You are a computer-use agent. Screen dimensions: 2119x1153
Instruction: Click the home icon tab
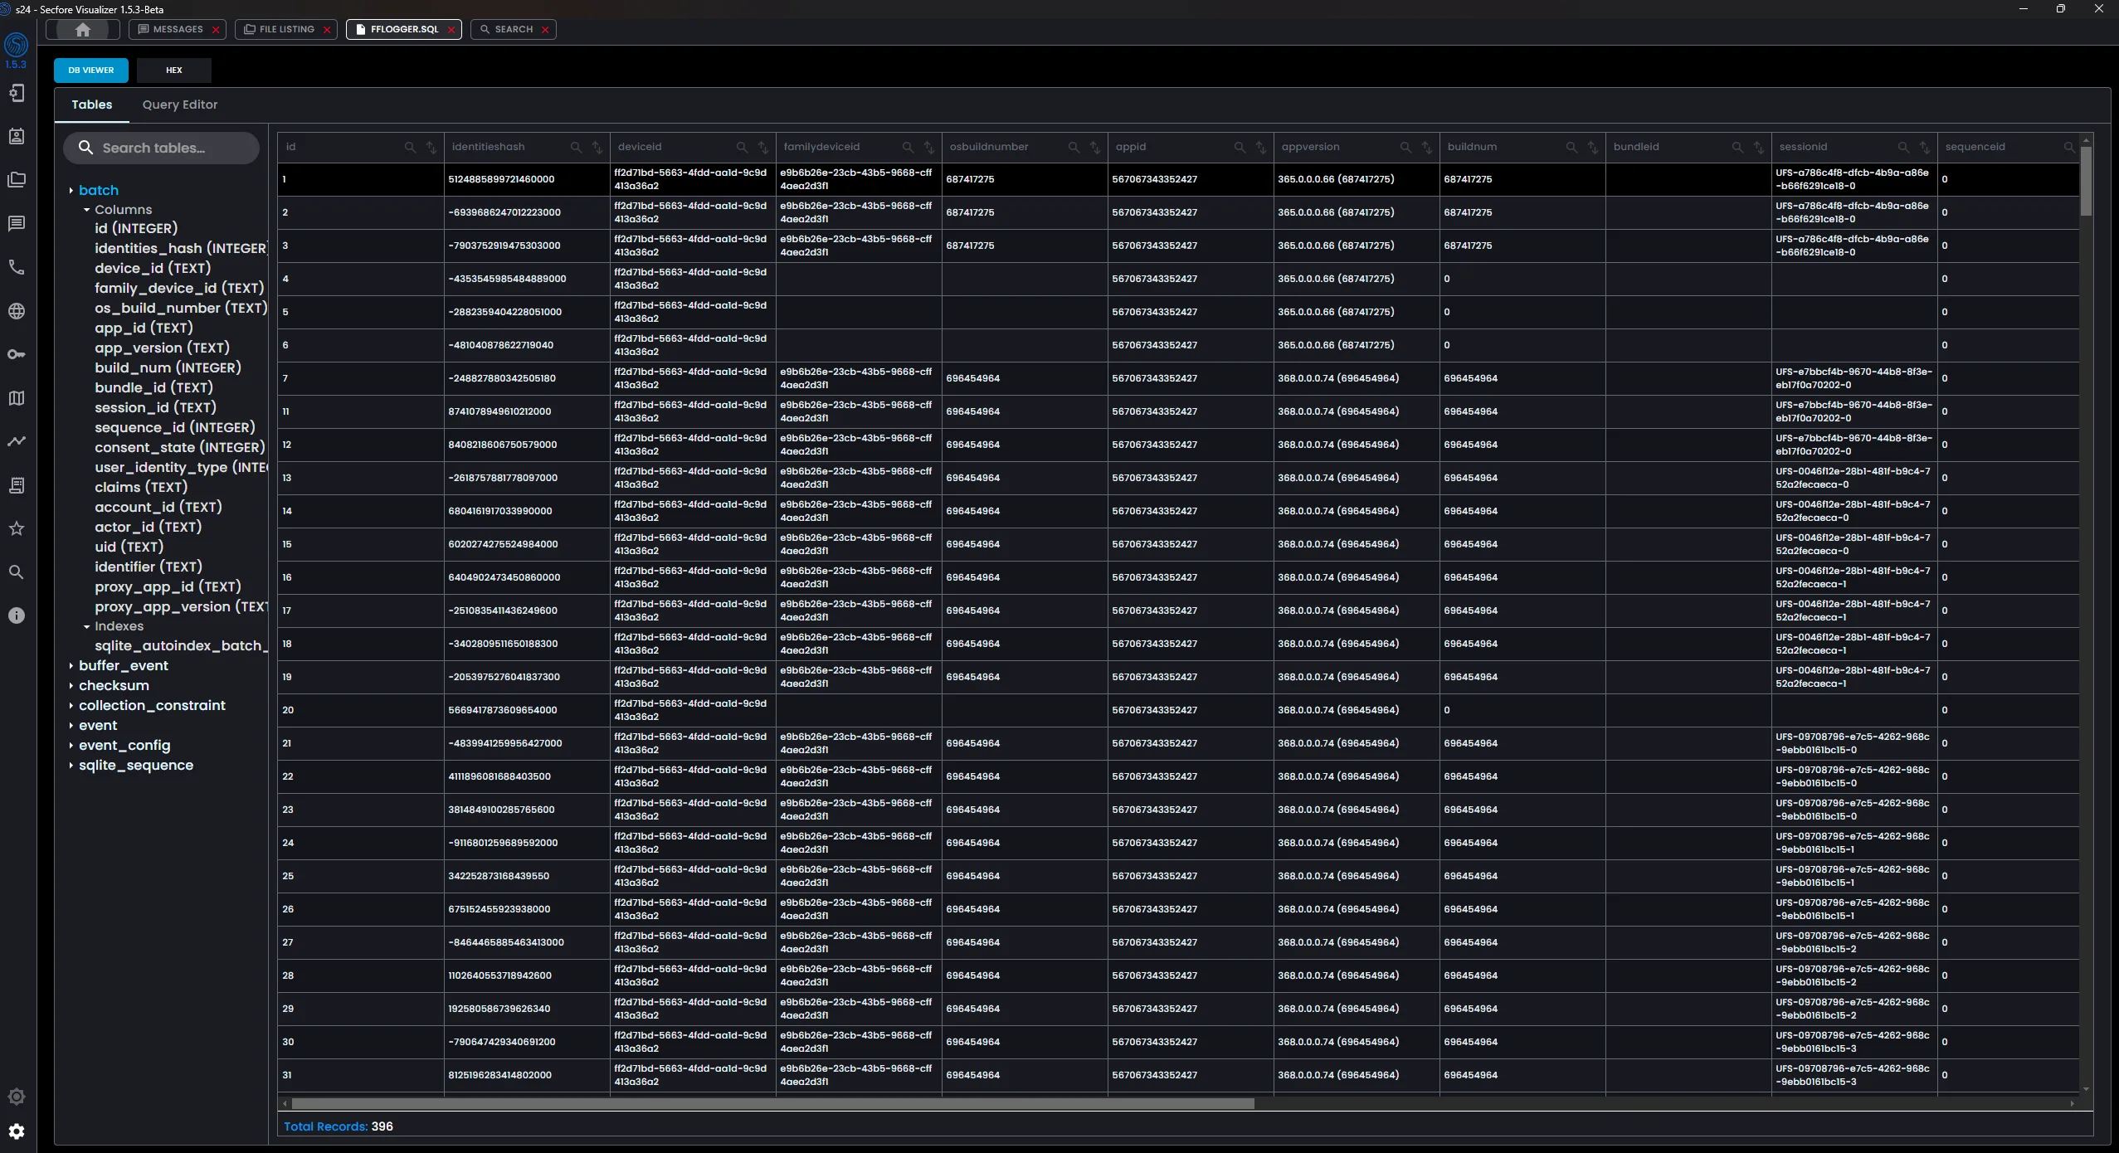82,30
